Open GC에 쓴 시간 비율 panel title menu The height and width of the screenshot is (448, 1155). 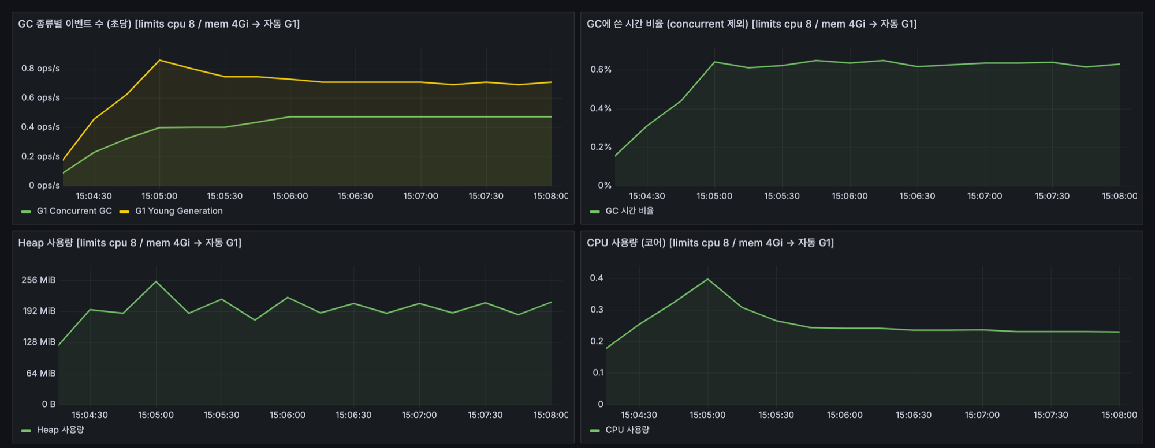(x=751, y=24)
